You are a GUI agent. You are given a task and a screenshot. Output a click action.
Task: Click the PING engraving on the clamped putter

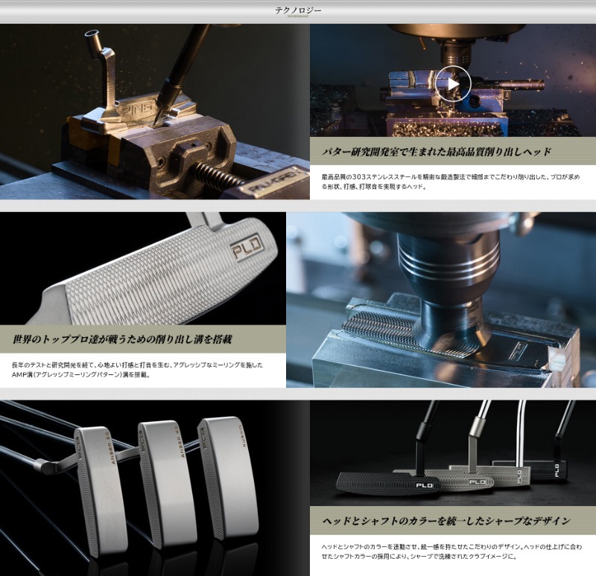tap(136, 109)
